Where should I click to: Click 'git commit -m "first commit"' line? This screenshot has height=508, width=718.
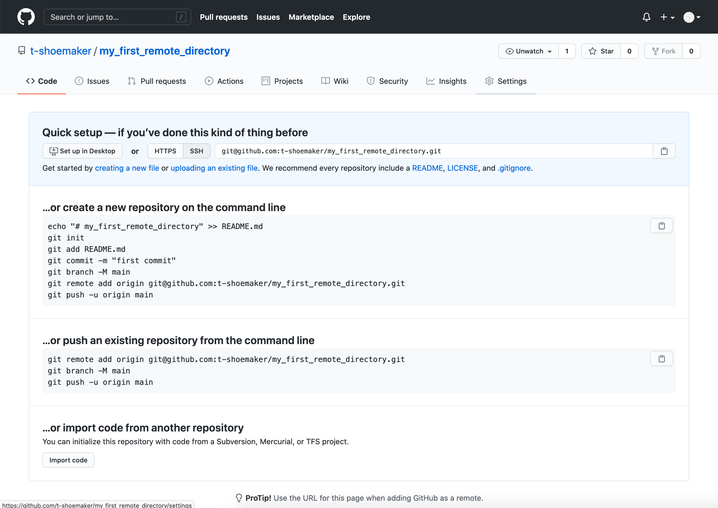click(112, 261)
